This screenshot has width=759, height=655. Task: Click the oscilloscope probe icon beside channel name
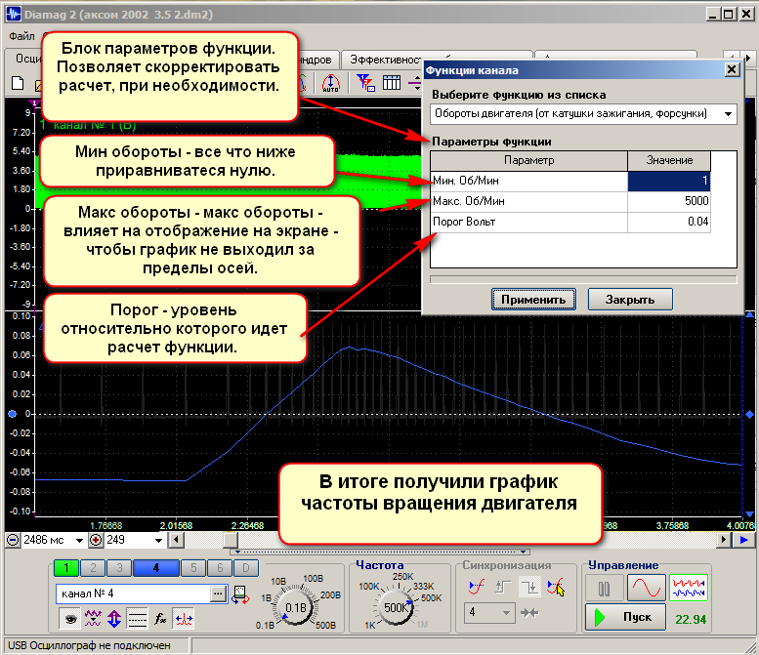tap(240, 594)
